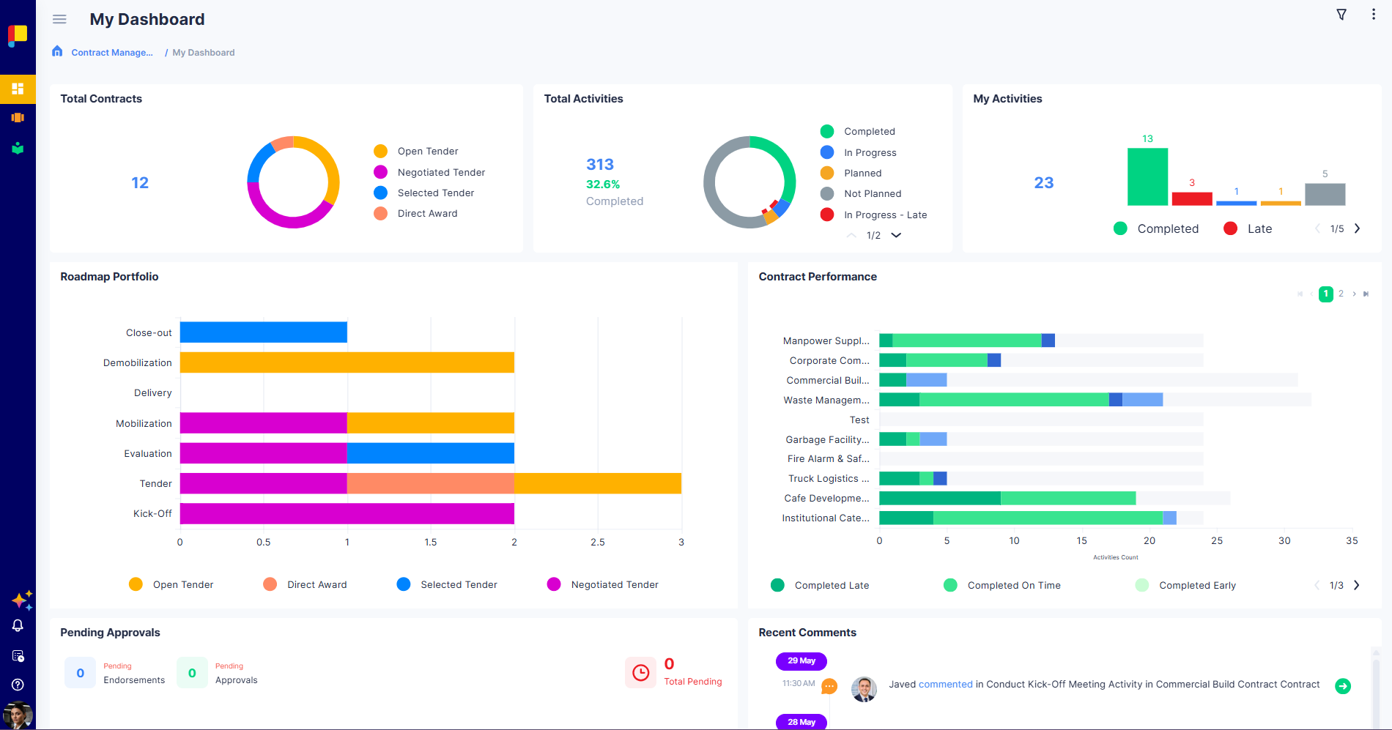The height and width of the screenshot is (730, 1392).
Task: Toggle Negotiated Tender in Total Contracts legend
Action: tap(429, 172)
